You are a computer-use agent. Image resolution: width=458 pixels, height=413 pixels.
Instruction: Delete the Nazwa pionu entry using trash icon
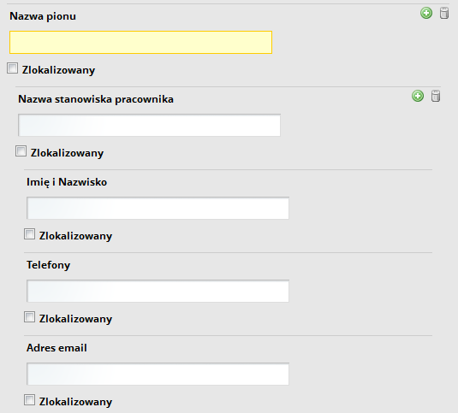tap(444, 13)
